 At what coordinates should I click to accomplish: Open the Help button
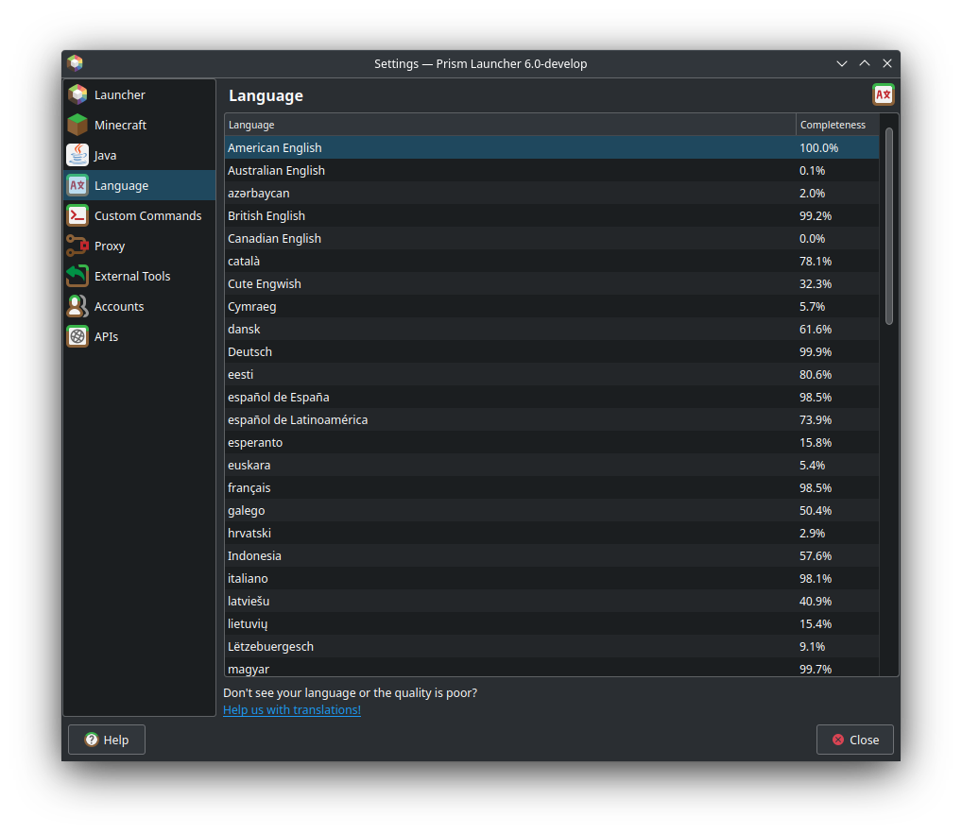107,740
